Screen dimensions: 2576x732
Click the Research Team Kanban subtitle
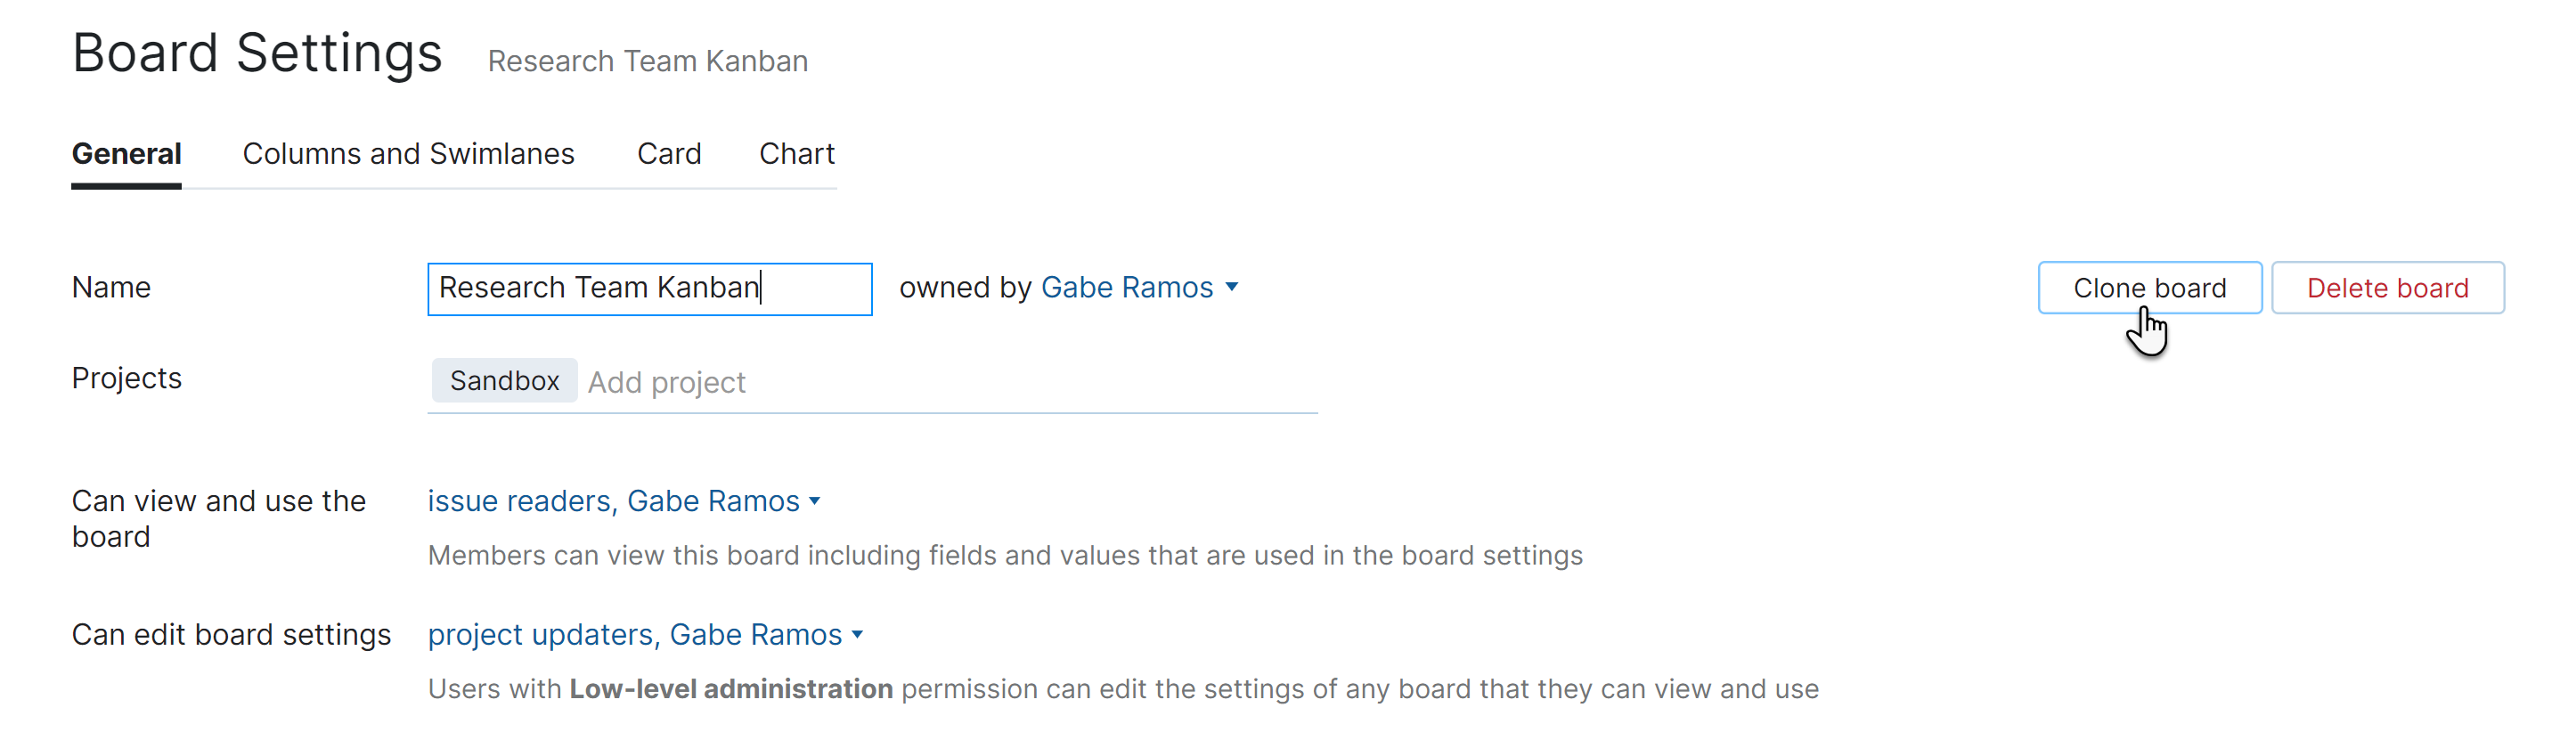tap(647, 61)
